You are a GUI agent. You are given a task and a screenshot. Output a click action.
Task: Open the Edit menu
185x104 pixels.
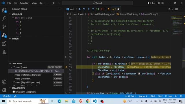click(15, 3)
